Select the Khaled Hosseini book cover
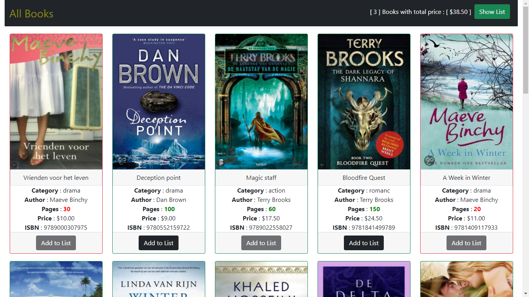The height and width of the screenshot is (297, 529). [x=261, y=279]
